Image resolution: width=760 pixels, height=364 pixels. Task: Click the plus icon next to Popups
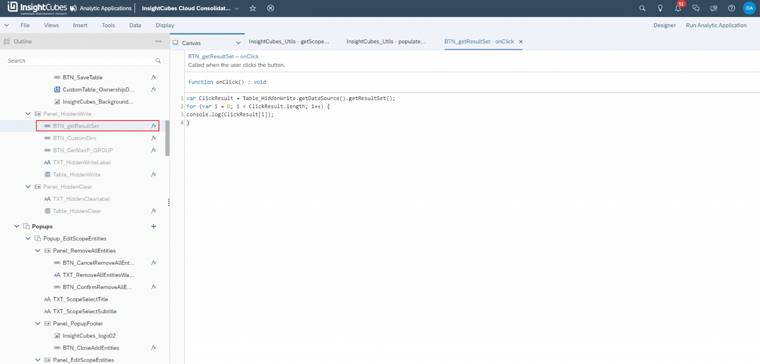pyautogui.click(x=154, y=226)
